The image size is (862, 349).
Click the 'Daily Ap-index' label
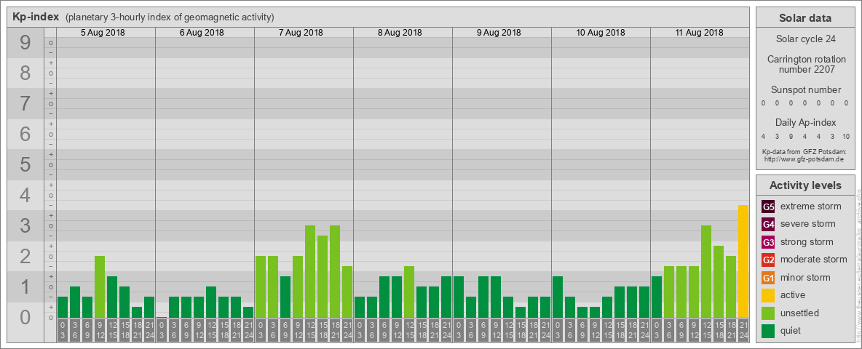point(805,122)
